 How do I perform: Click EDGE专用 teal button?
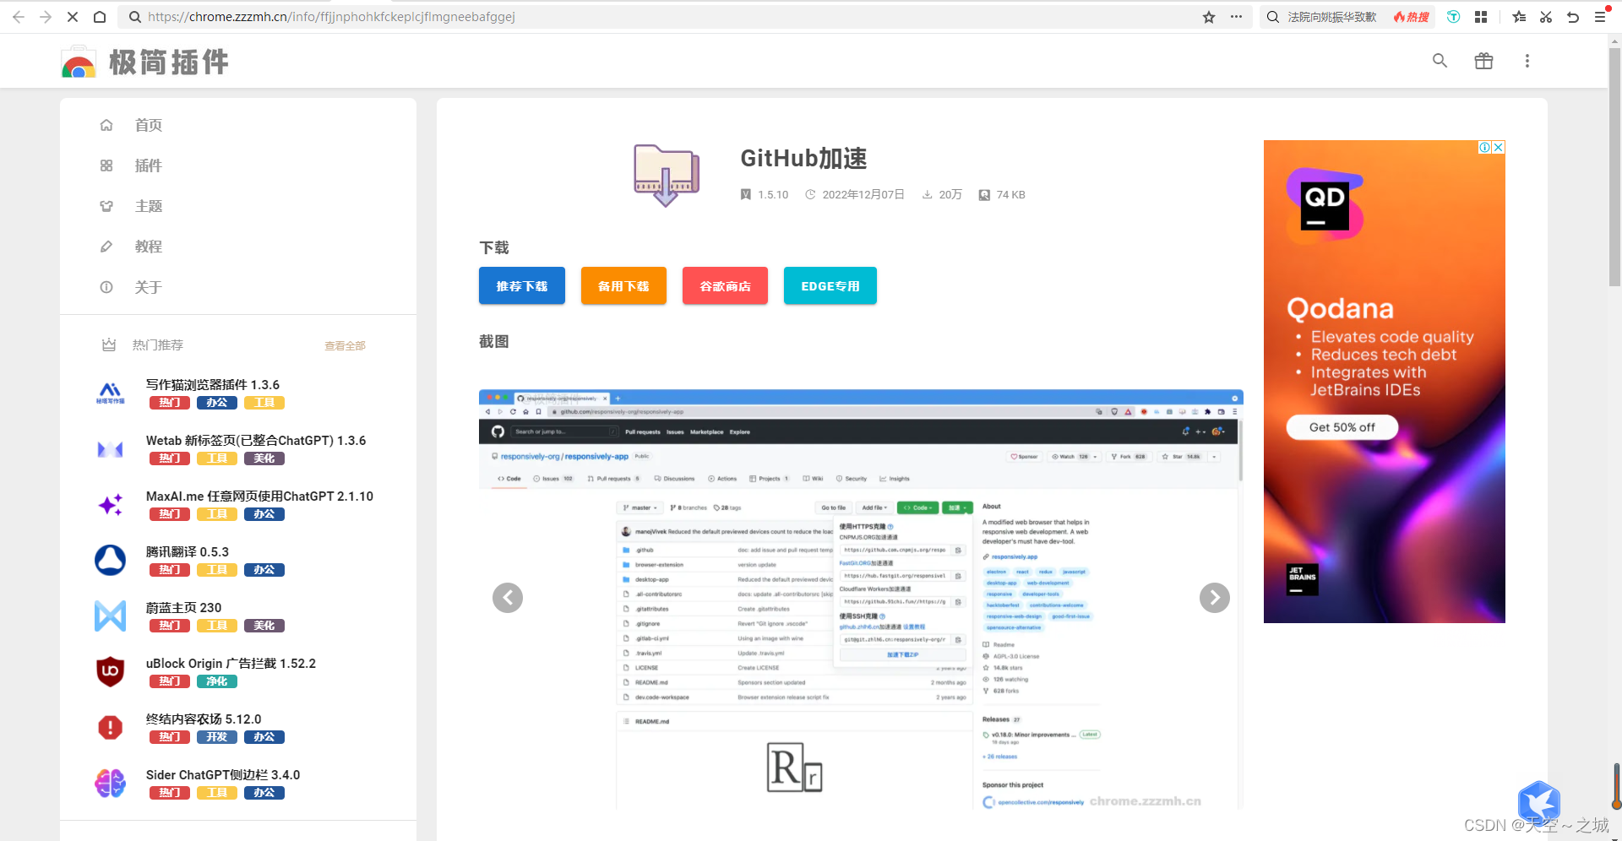coord(830,285)
